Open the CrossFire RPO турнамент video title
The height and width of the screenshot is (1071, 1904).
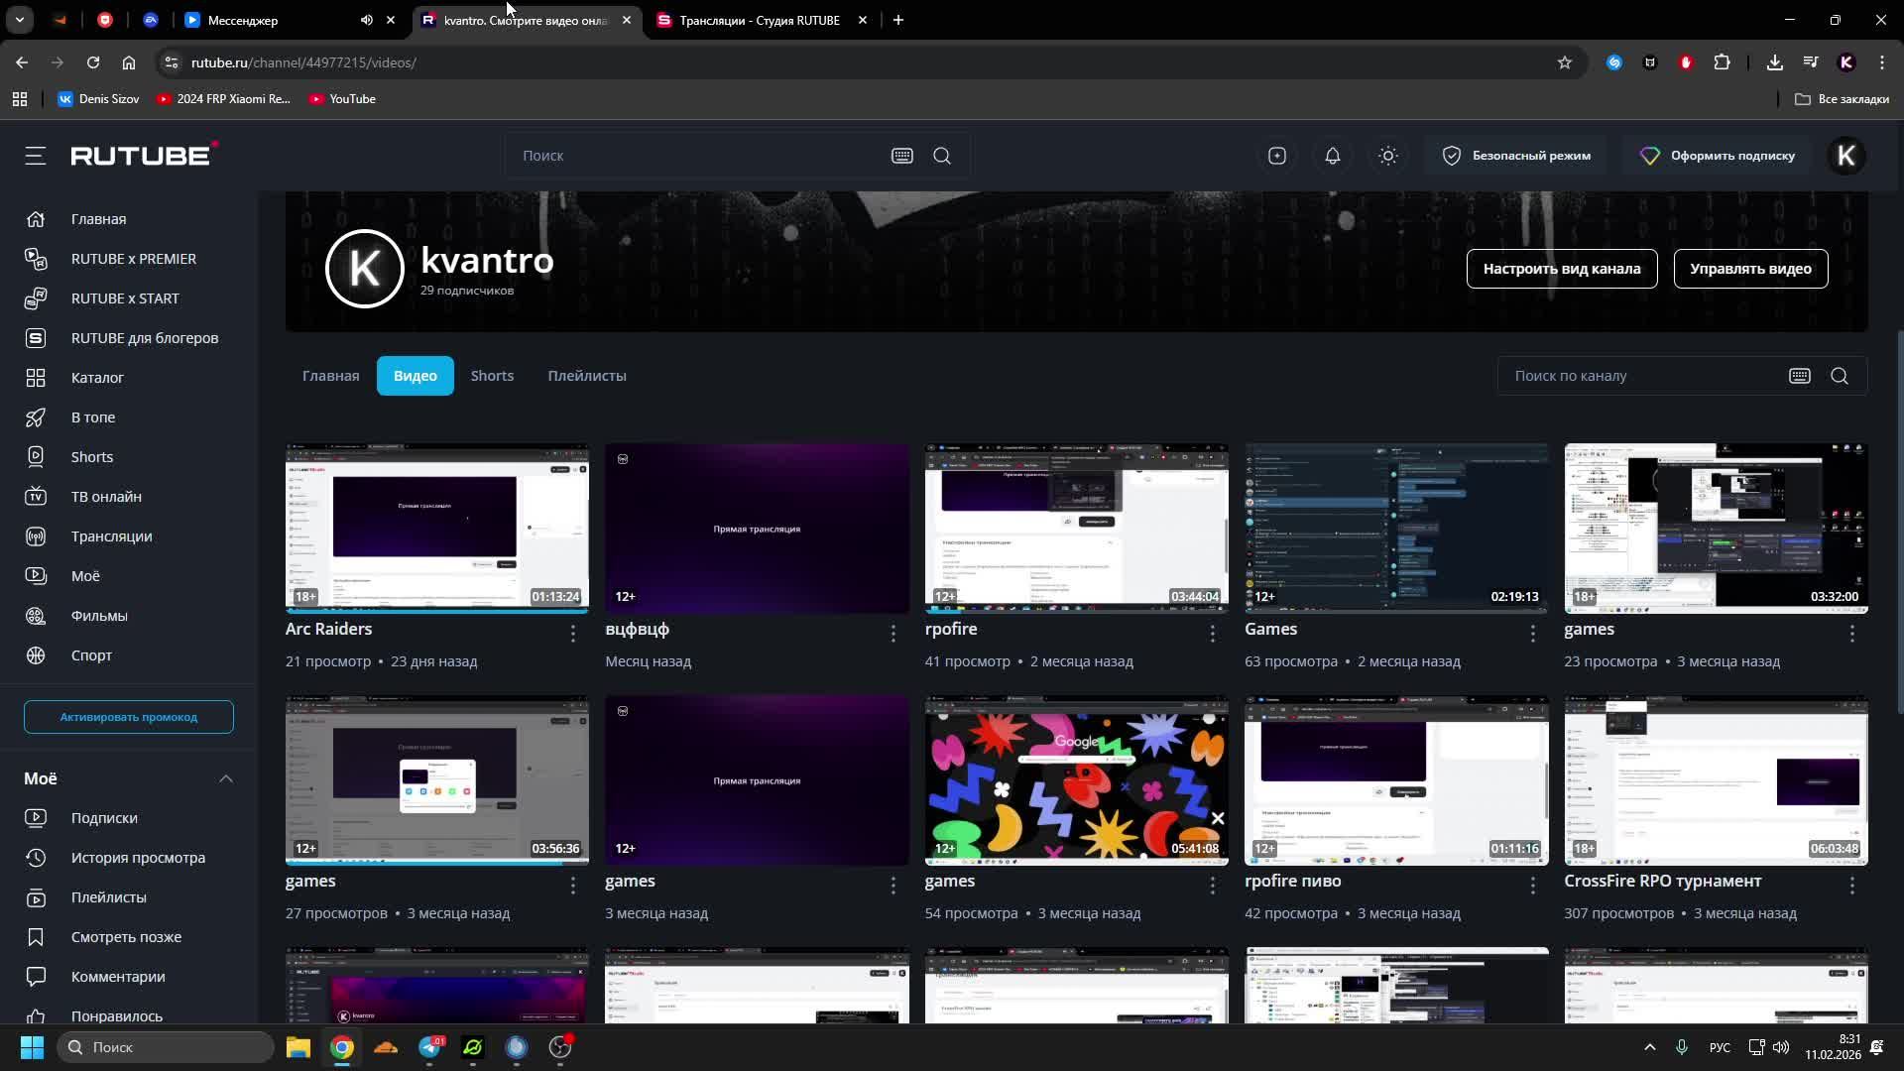click(1663, 881)
